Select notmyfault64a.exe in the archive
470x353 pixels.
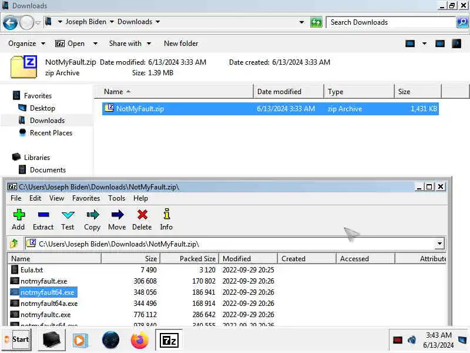click(x=49, y=304)
